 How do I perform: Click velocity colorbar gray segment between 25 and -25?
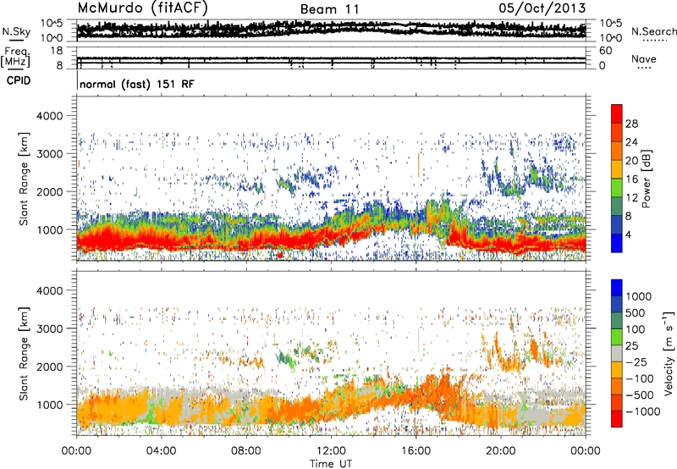(x=617, y=353)
